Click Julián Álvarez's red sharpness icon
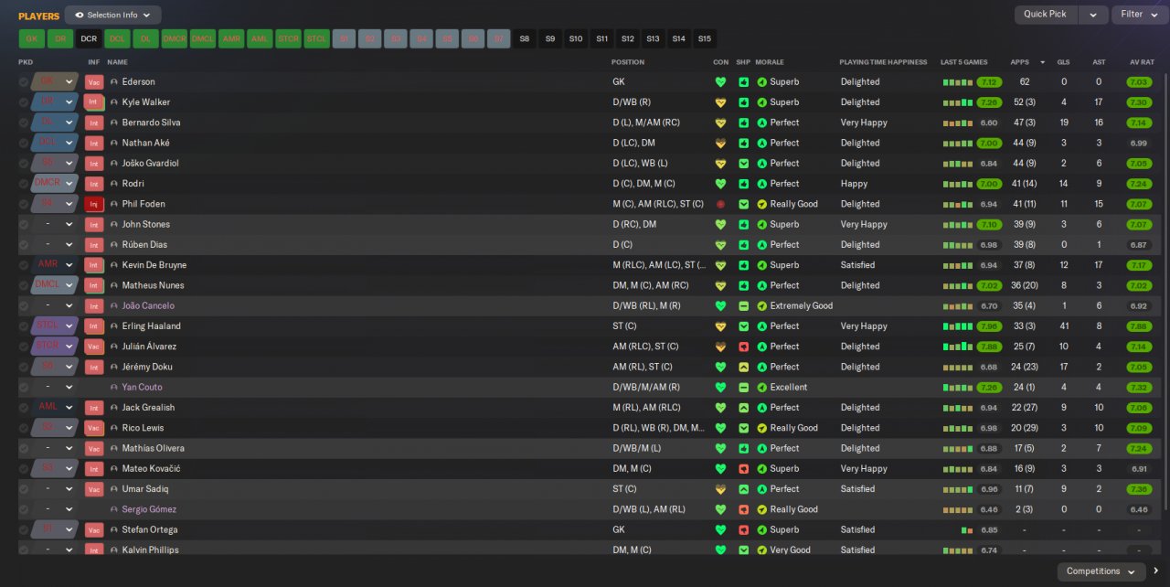This screenshot has height=587, width=1170. pos(743,347)
